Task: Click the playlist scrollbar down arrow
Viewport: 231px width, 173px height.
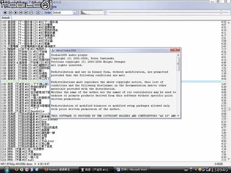Action: tap(228, 159)
